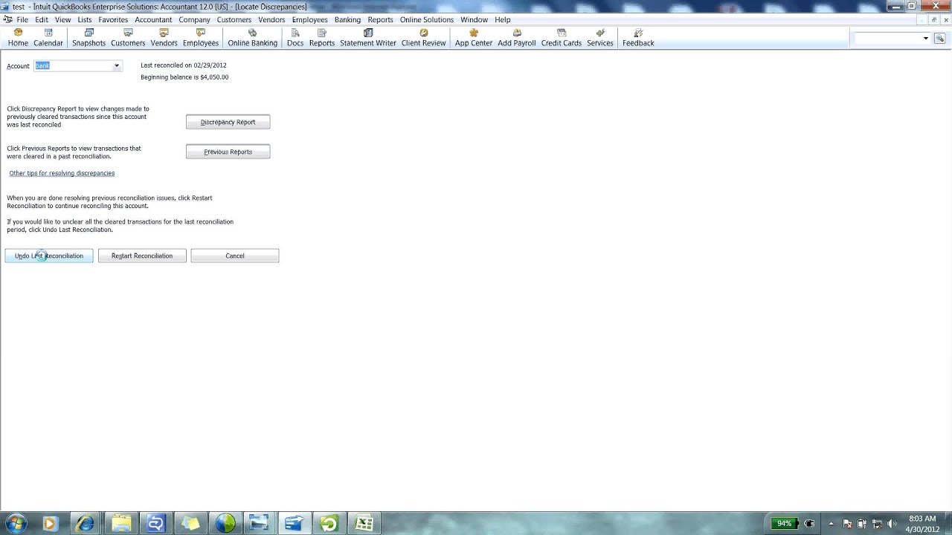This screenshot has height=535, width=952.
Task: Click the volume speaker tray icon
Action: point(892,523)
